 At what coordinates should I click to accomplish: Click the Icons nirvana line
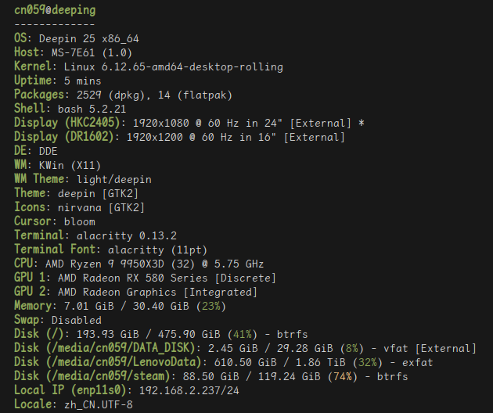coord(80,207)
